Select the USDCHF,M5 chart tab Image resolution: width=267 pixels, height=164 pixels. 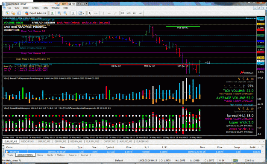(x=27, y=141)
